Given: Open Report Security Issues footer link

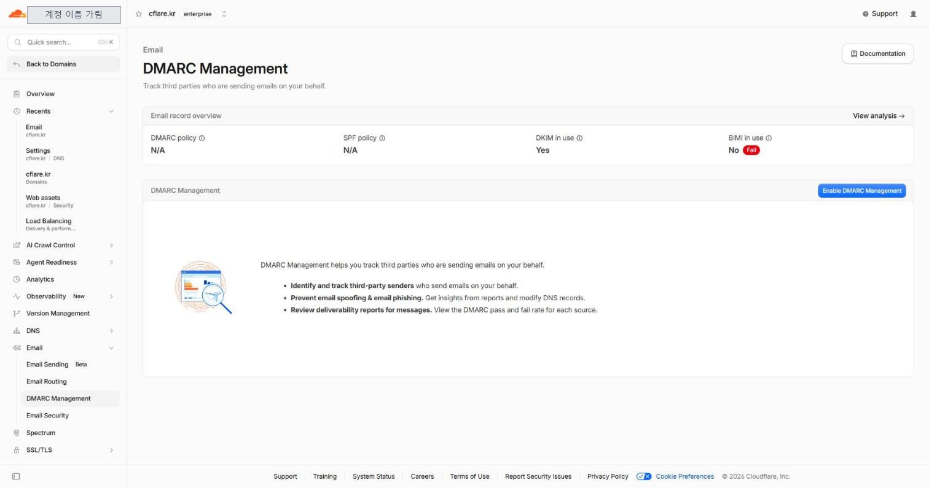Looking at the screenshot, I should pyautogui.click(x=538, y=476).
